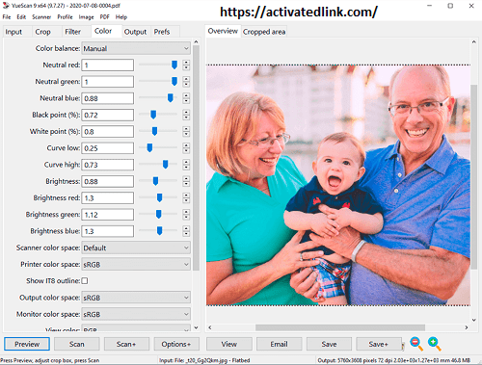Open the File menu

pos(7,17)
